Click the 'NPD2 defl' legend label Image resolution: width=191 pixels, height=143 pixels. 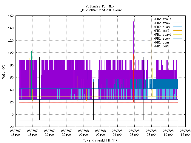pos(161,31)
